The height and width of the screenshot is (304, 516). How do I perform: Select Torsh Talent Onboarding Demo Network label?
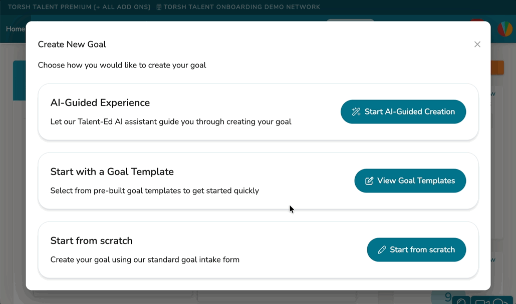click(242, 7)
